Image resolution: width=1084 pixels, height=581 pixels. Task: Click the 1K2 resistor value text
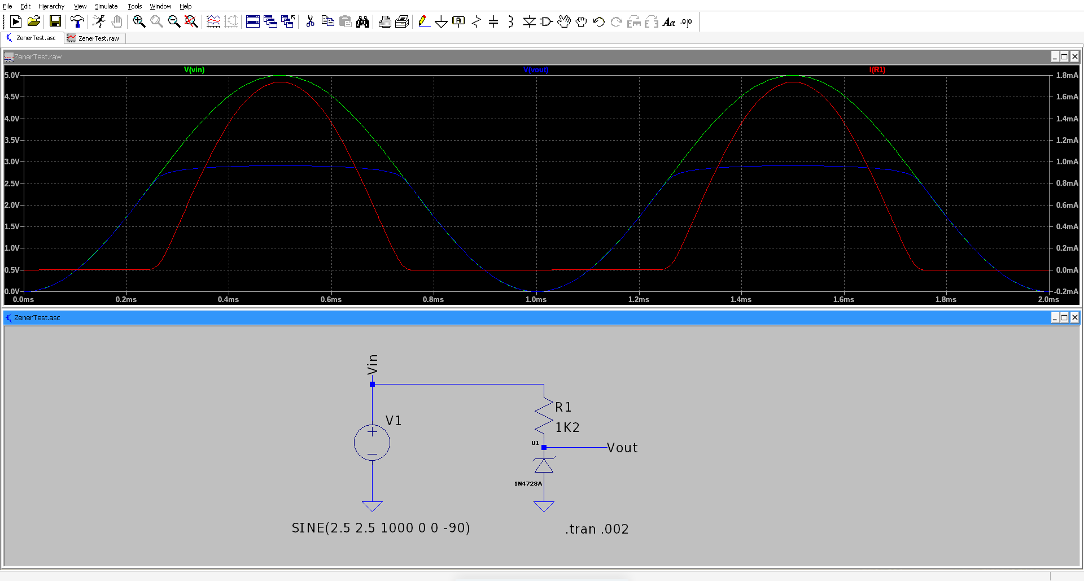567,427
